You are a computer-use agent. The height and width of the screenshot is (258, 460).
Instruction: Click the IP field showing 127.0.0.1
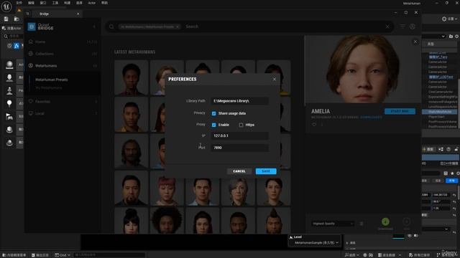(239, 135)
